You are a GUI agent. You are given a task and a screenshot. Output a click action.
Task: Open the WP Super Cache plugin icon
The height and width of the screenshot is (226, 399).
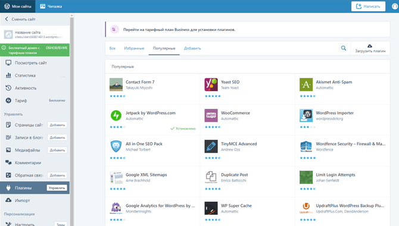pyautogui.click(x=211, y=208)
